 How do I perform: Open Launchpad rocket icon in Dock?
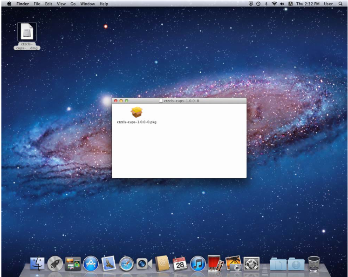55,263
